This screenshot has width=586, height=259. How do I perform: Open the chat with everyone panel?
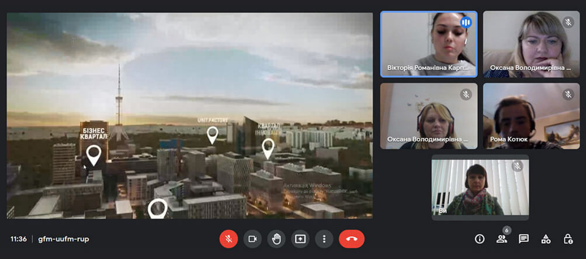[x=523, y=239]
